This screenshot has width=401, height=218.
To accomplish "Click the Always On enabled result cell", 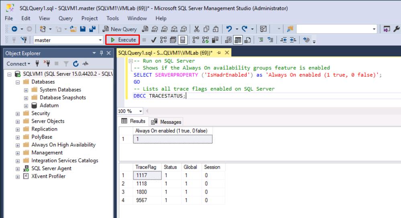I will click(173, 139).
